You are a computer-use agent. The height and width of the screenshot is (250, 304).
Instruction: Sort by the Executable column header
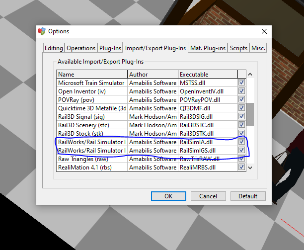click(208, 74)
